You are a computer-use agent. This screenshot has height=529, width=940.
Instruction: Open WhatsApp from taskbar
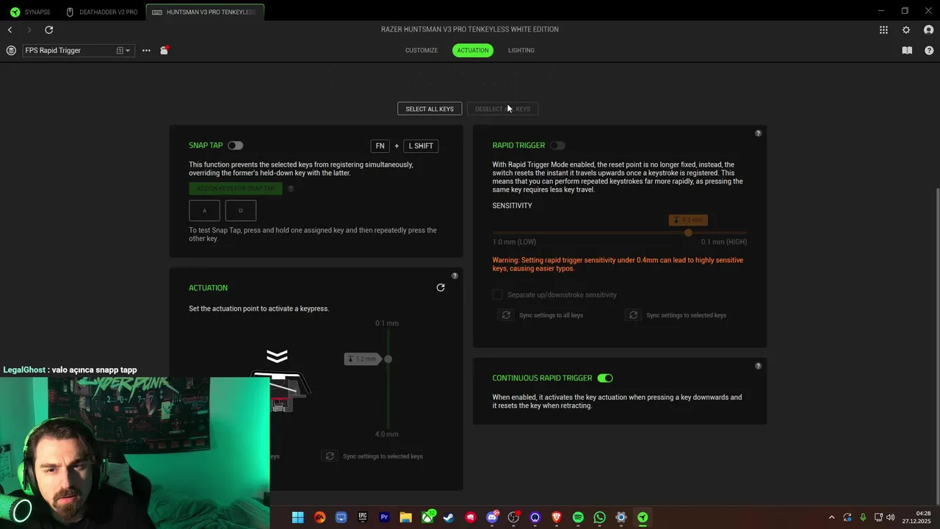(x=599, y=517)
